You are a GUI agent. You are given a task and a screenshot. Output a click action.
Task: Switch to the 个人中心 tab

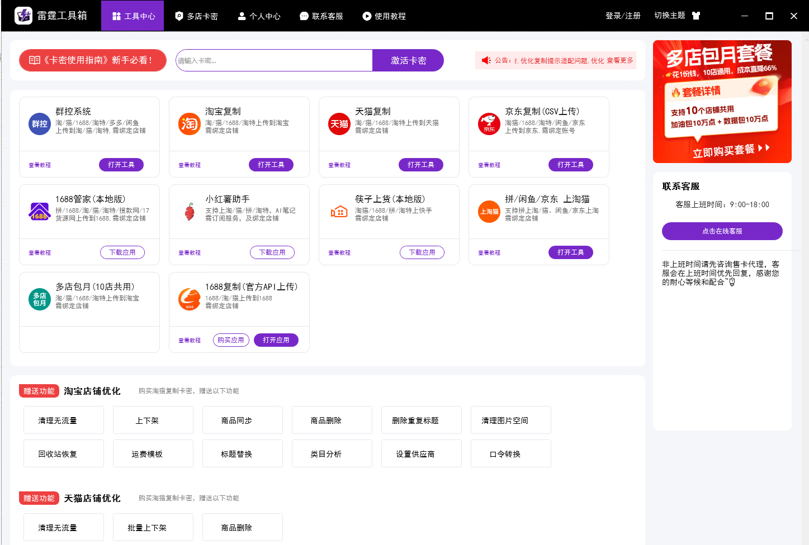point(259,16)
